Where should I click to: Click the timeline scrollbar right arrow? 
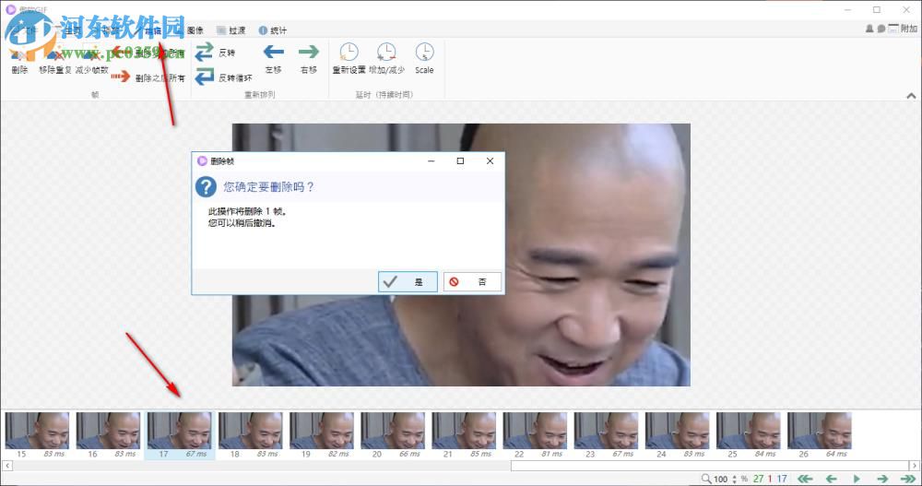[915, 466]
